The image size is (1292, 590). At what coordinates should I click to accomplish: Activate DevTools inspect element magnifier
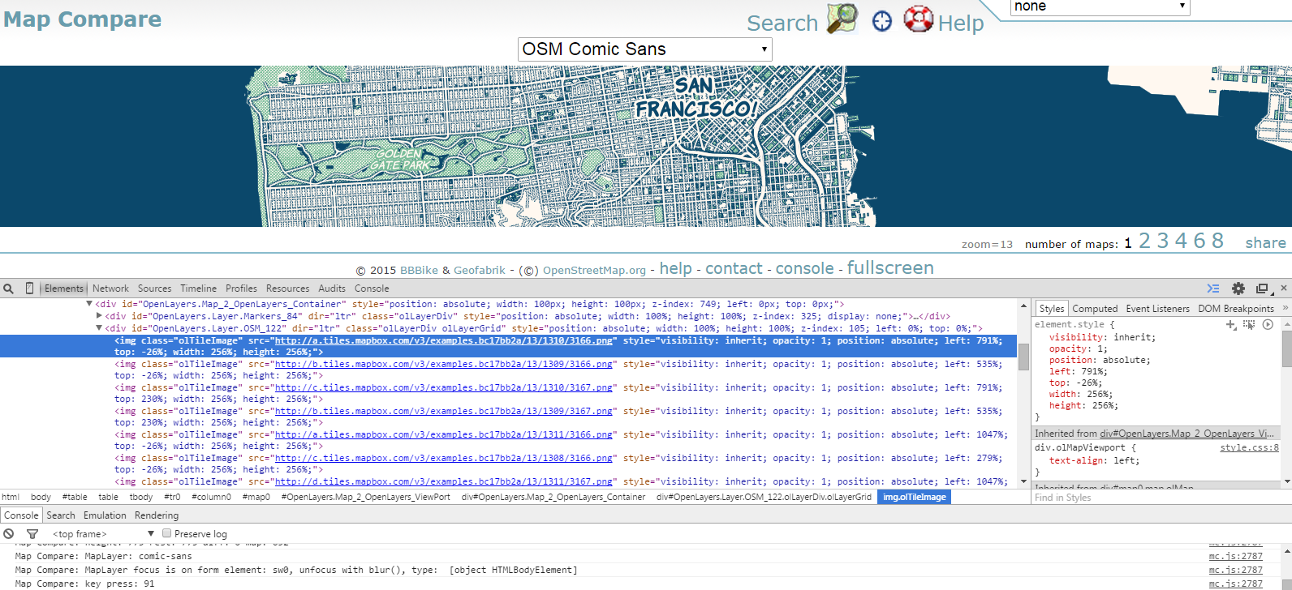[x=9, y=289]
